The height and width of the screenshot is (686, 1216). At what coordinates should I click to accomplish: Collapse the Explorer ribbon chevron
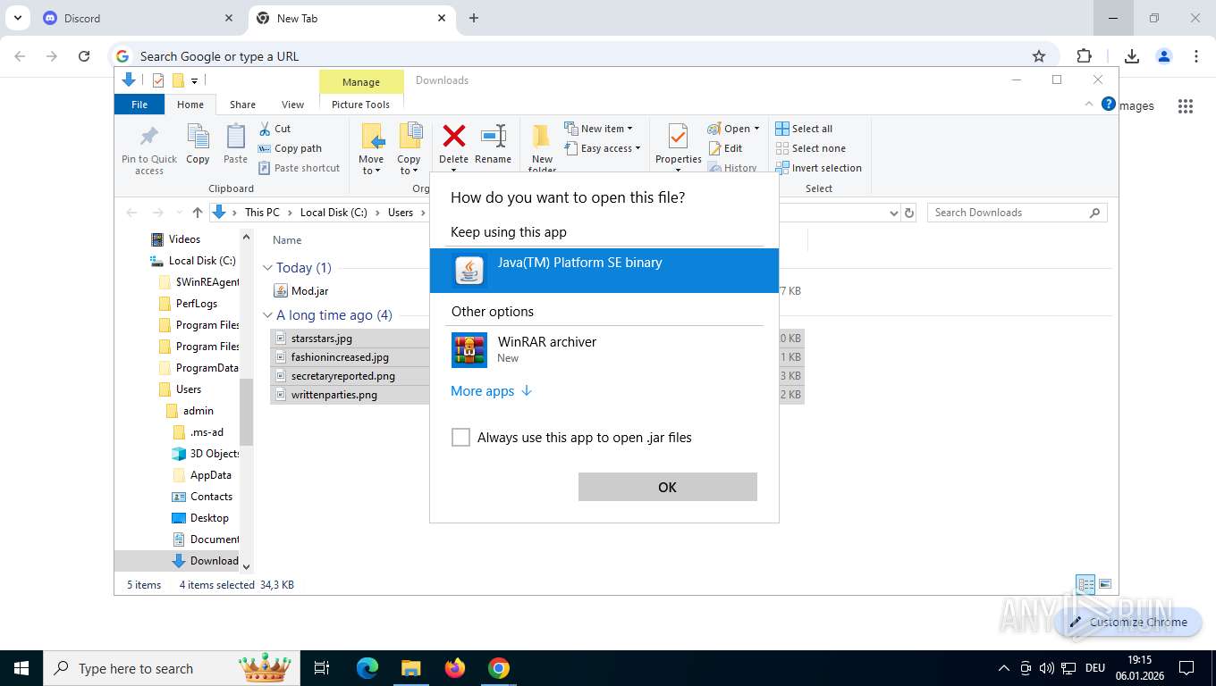pyautogui.click(x=1089, y=104)
